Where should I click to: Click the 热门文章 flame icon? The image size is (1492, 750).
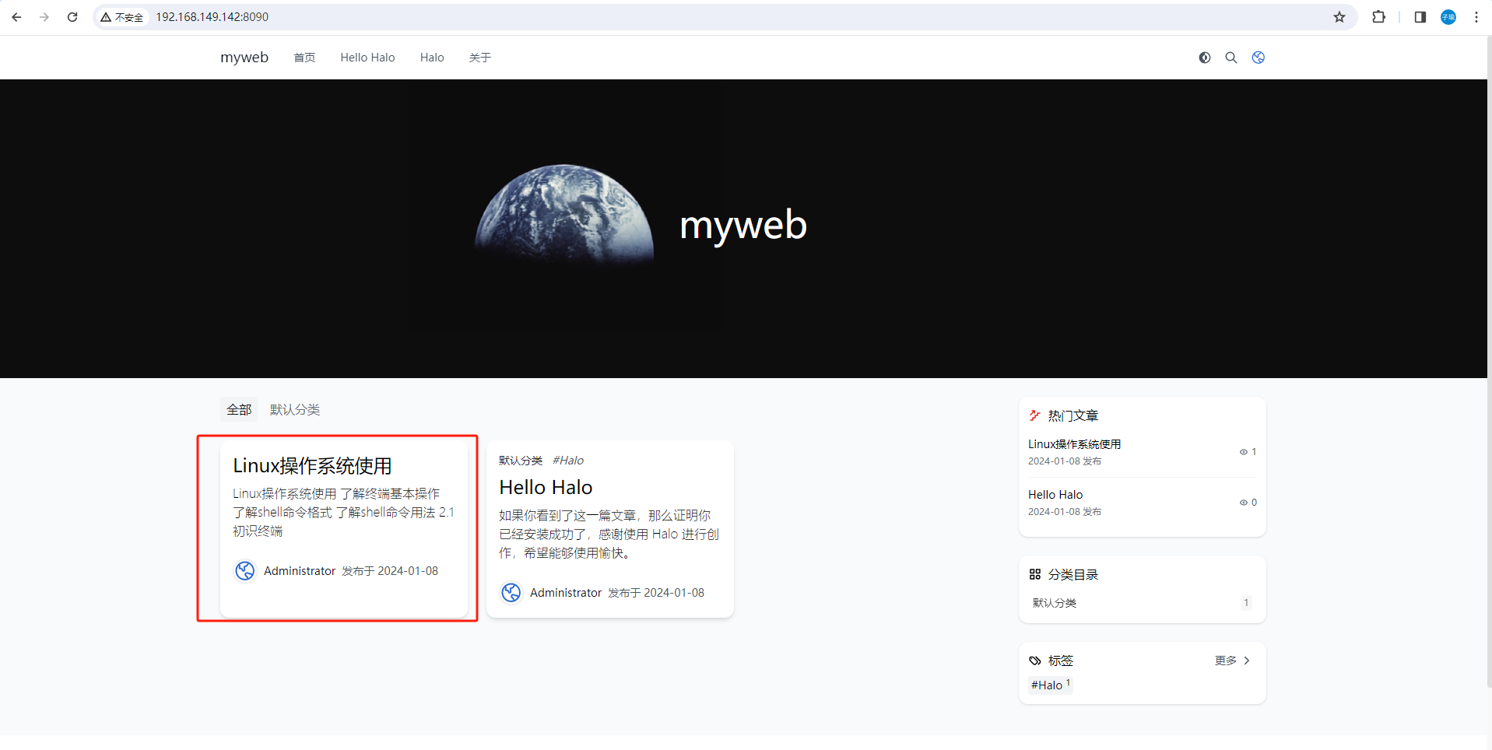pos(1034,415)
